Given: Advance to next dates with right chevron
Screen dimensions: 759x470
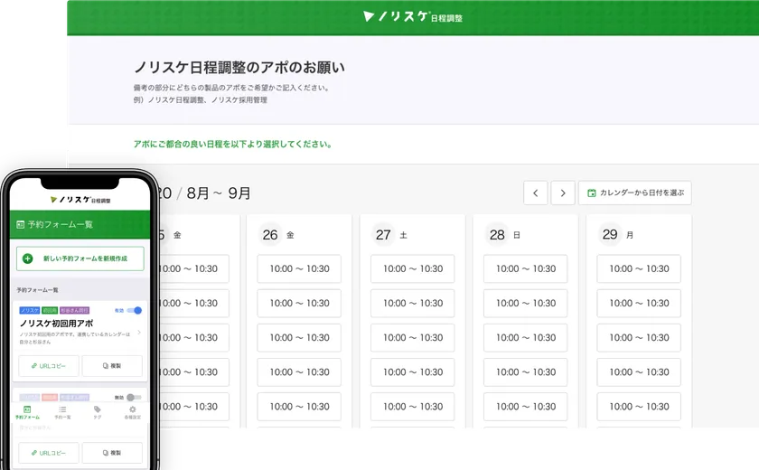Looking at the screenshot, I should click(563, 193).
